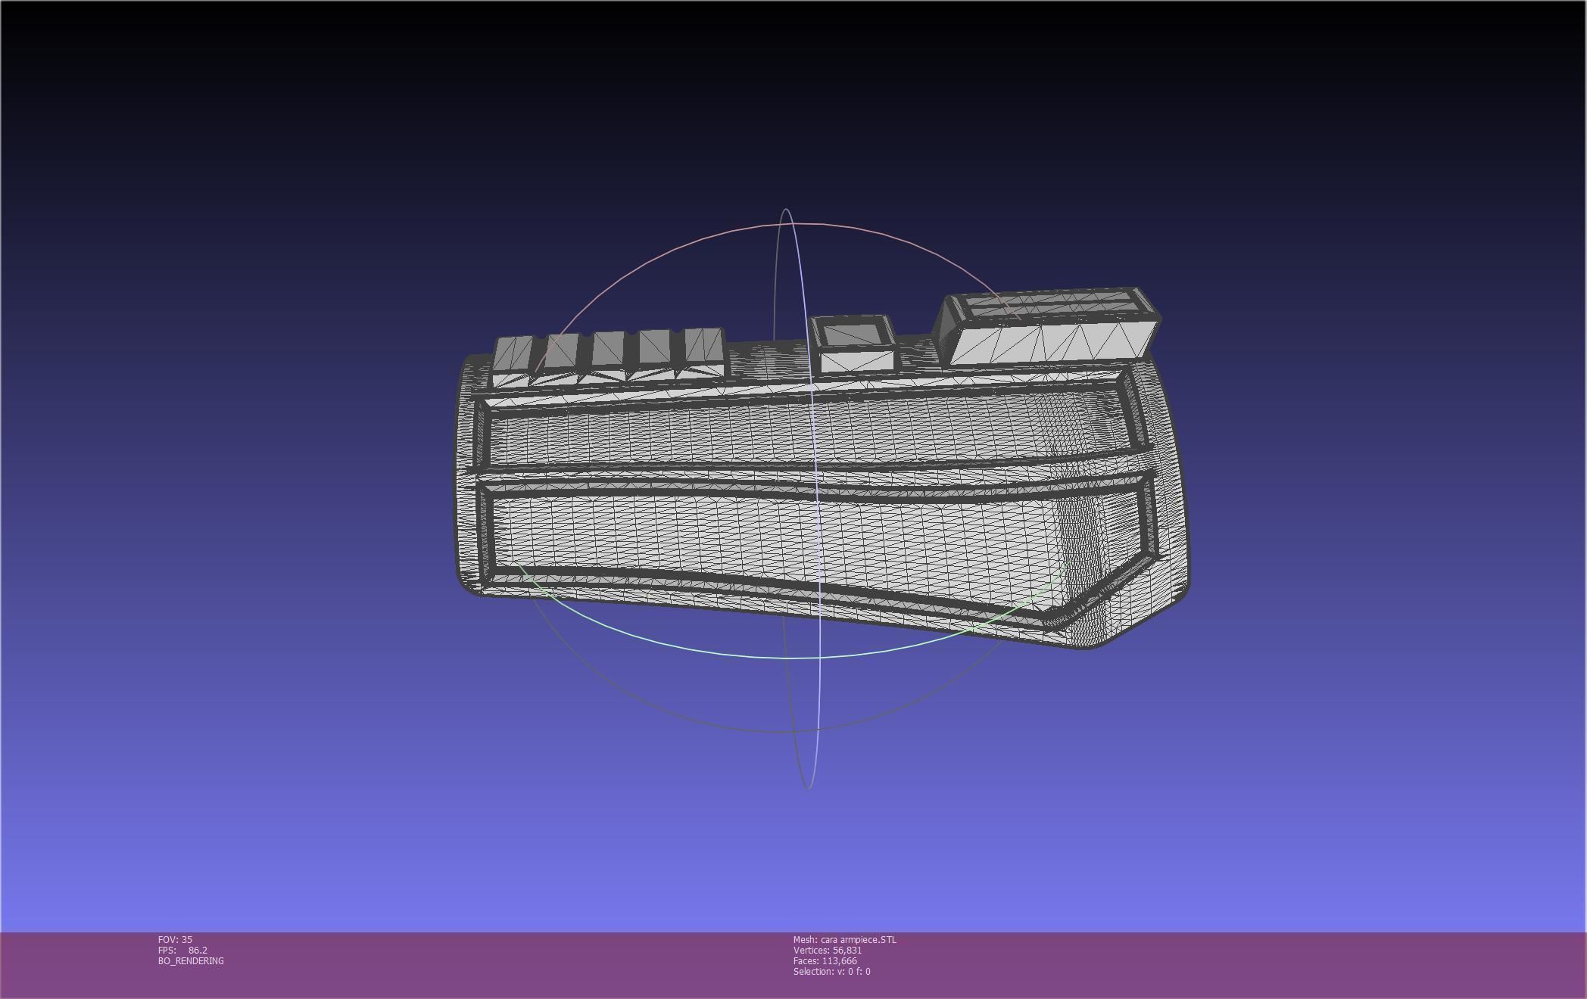Image resolution: width=1587 pixels, height=999 pixels.
Task: Click the Faces: 113,666 readout
Action: [825, 960]
